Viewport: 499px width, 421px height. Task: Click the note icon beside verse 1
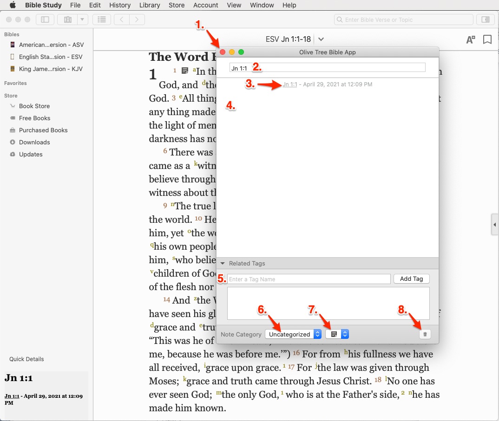185,71
